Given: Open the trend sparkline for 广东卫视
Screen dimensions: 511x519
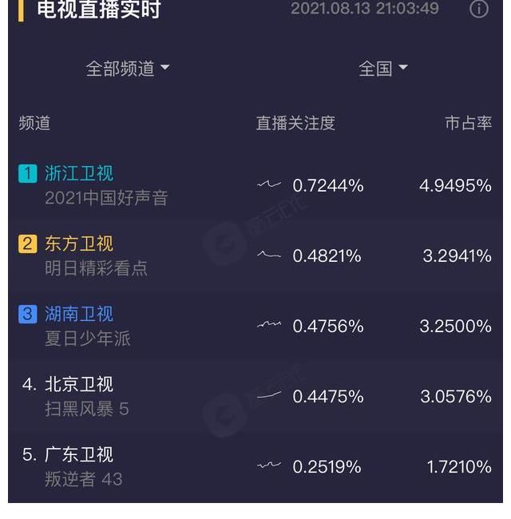Looking at the screenshot, I should (269, 466).
